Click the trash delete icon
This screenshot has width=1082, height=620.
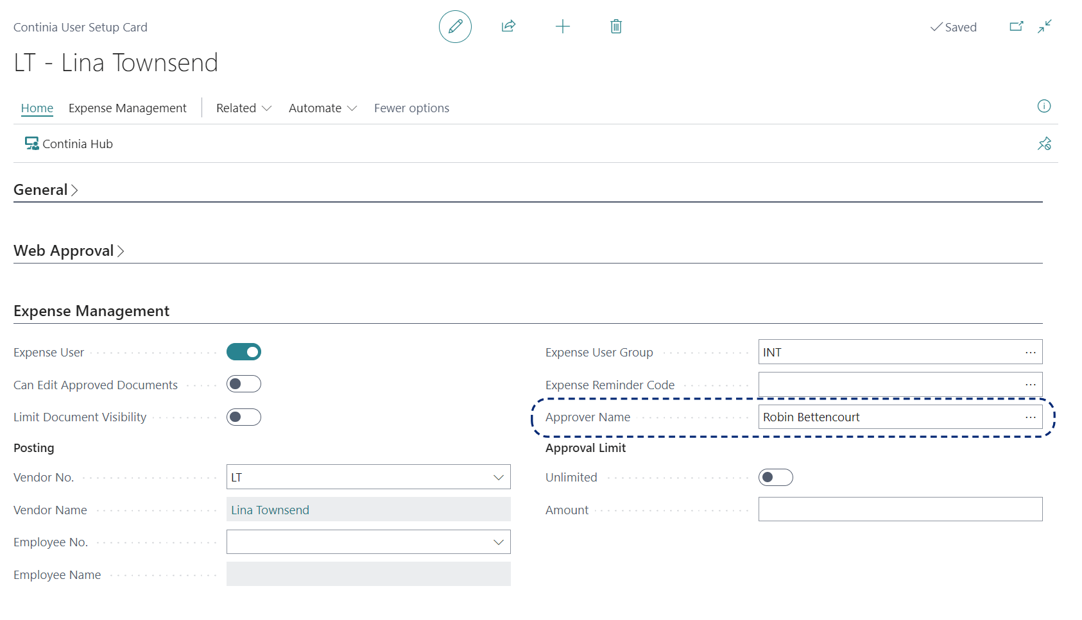616,26
